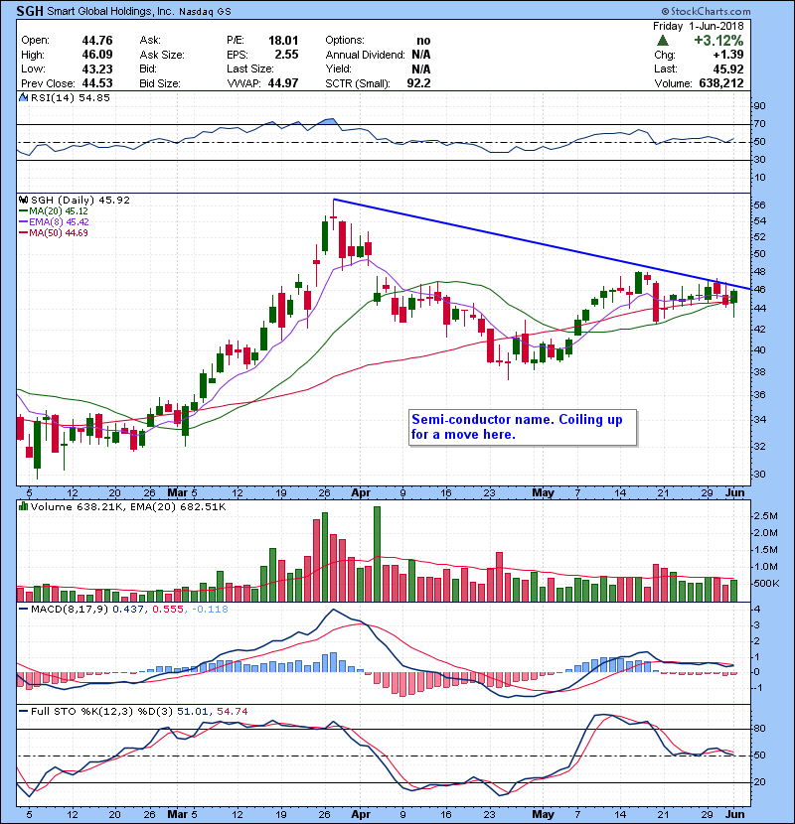
Task: Click the SGH ticker symbol in the header
Action: click(30, 11)
